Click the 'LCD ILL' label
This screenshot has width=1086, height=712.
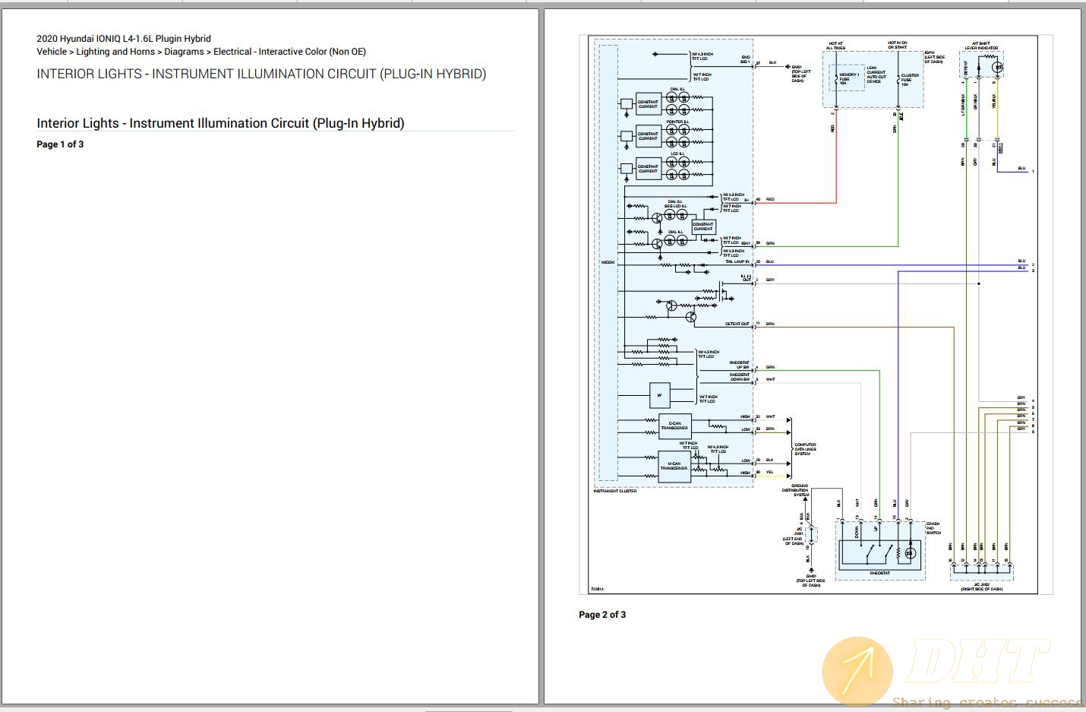coord(678,154)
